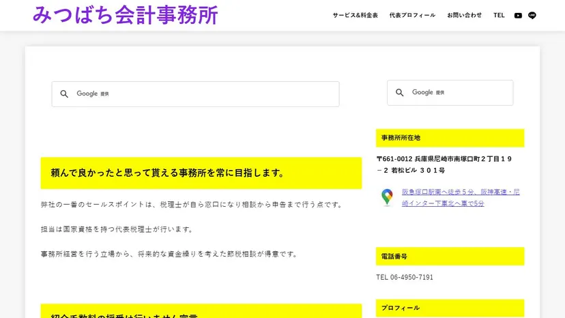Click the プロフィール sidebar heading
This screenshot has height=318, width=565.
pos(450,308)
